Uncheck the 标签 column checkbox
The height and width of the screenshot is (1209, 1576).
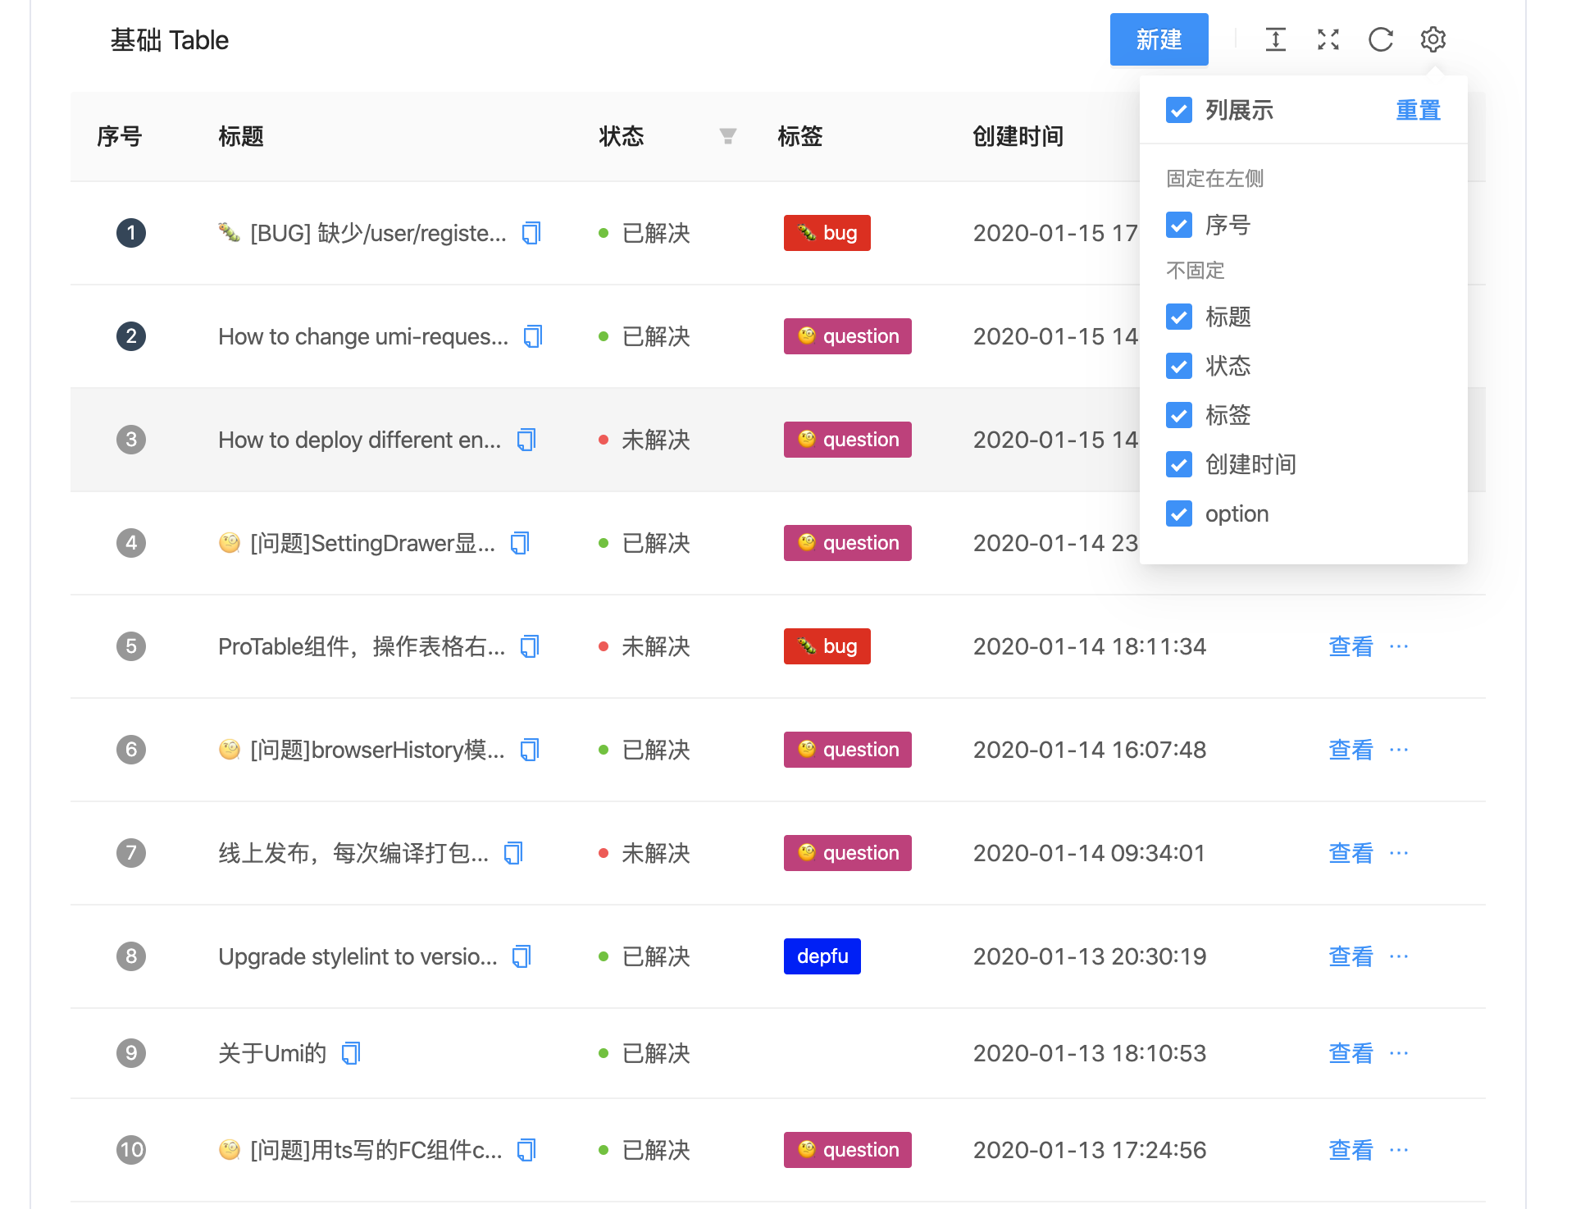pos(1179,415)
